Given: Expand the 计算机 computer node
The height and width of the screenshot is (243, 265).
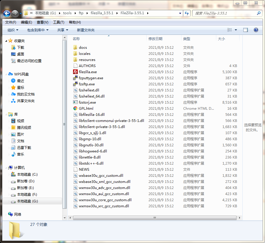Looking at the screenshot, I should point(6,168).
